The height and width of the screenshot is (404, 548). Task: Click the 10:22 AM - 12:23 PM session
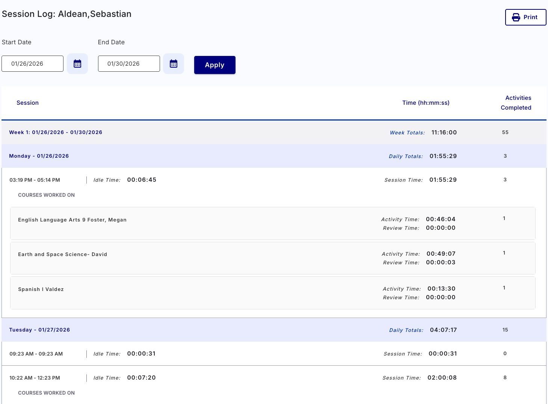click(35, 378)
